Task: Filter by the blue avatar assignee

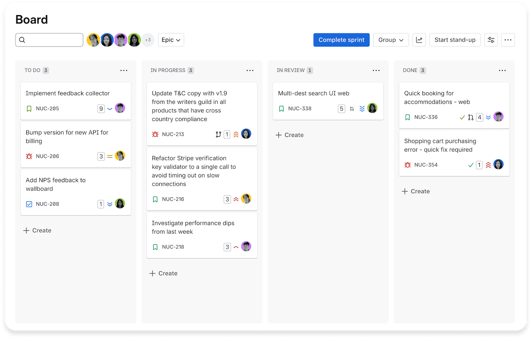Action: click(107, 40)
